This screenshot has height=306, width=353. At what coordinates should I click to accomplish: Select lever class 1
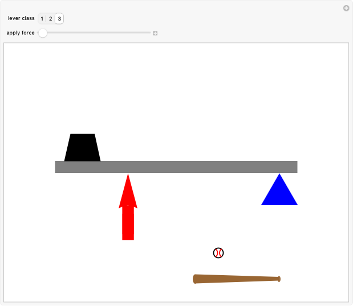[42, 19]
